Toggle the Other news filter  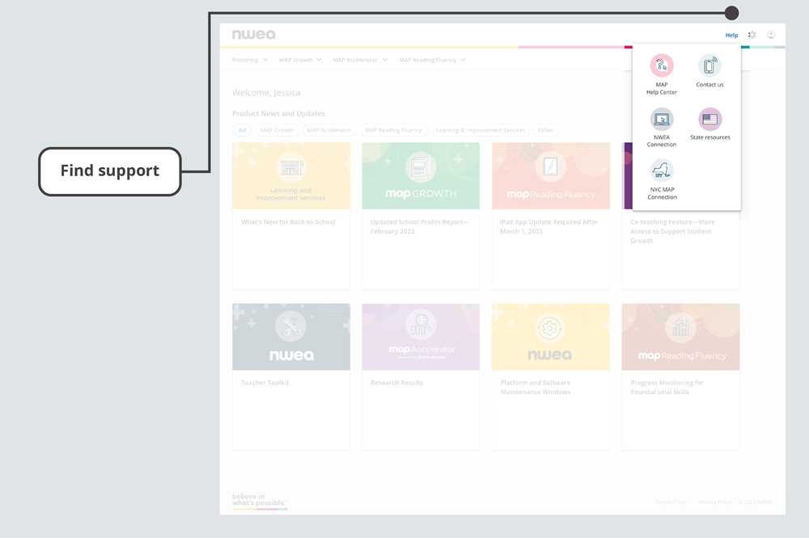545,130
